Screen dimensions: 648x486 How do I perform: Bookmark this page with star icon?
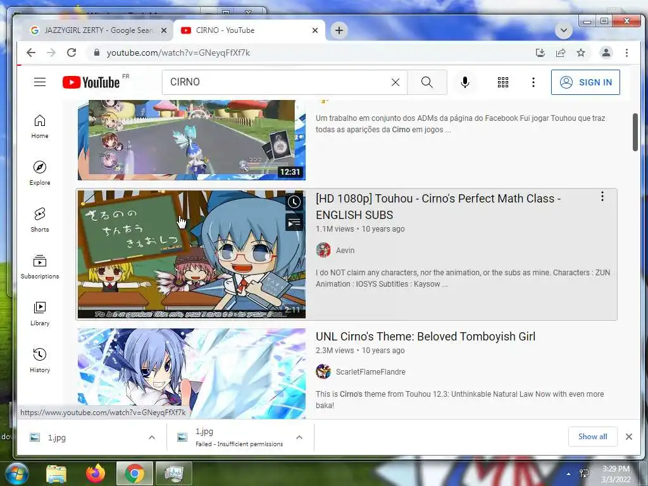581,53
